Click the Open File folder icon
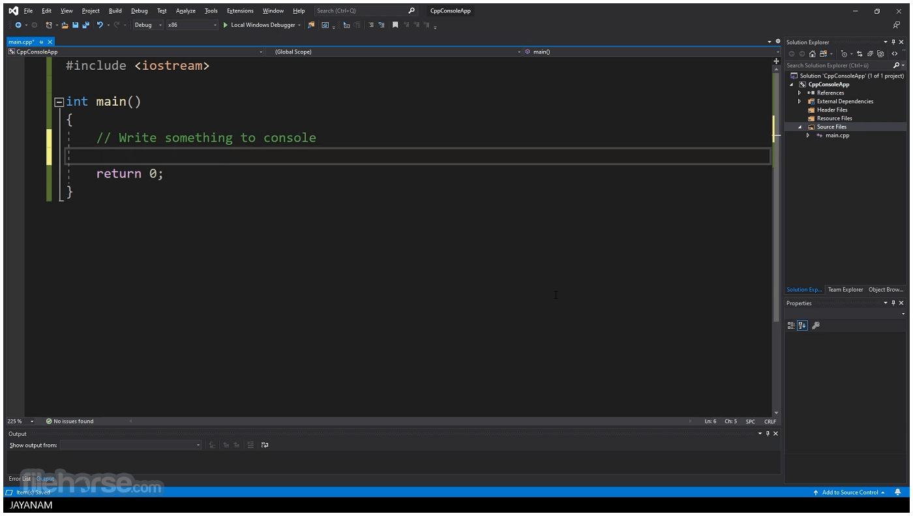The image size is (913, 516). (65, 25)
